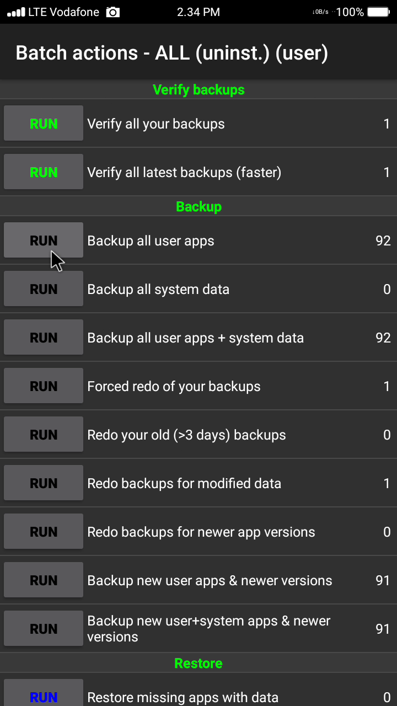Image resolution: width=397 pixels, height=706 pixels.
Task: Select the 'Verify backups' section header
Action: pyautogui.click(x=198, y=90)
